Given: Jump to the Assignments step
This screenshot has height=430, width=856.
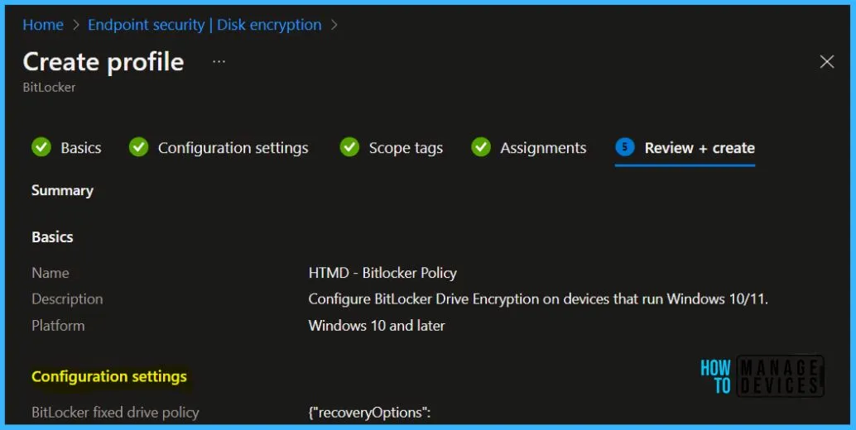Looking at the screenshot, I should pyautogui.click(x=543, y=148).
